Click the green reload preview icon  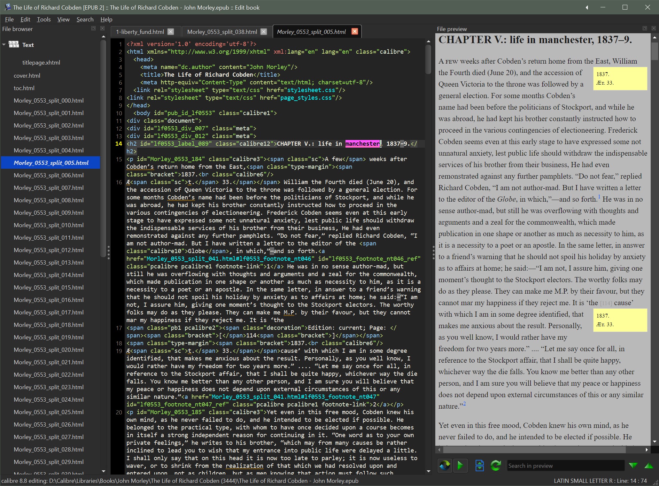496,466
